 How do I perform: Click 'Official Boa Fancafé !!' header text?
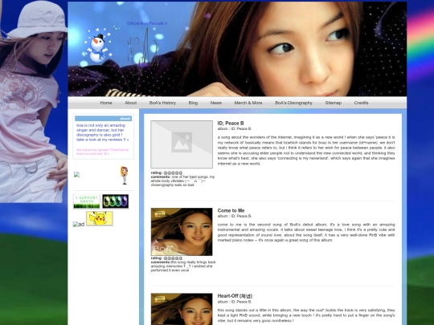(147, 23)
